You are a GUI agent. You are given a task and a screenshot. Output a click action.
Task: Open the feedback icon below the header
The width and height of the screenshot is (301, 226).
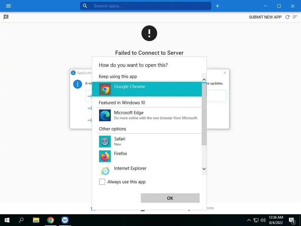pos(6,17)
